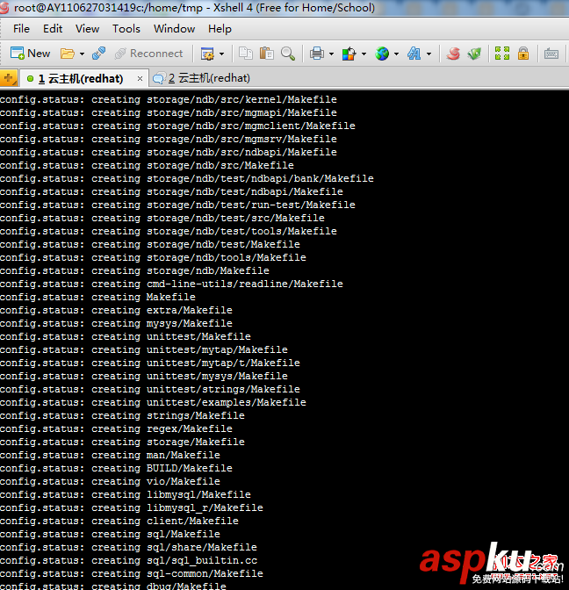Click the Reconnect button

(149, 54)
